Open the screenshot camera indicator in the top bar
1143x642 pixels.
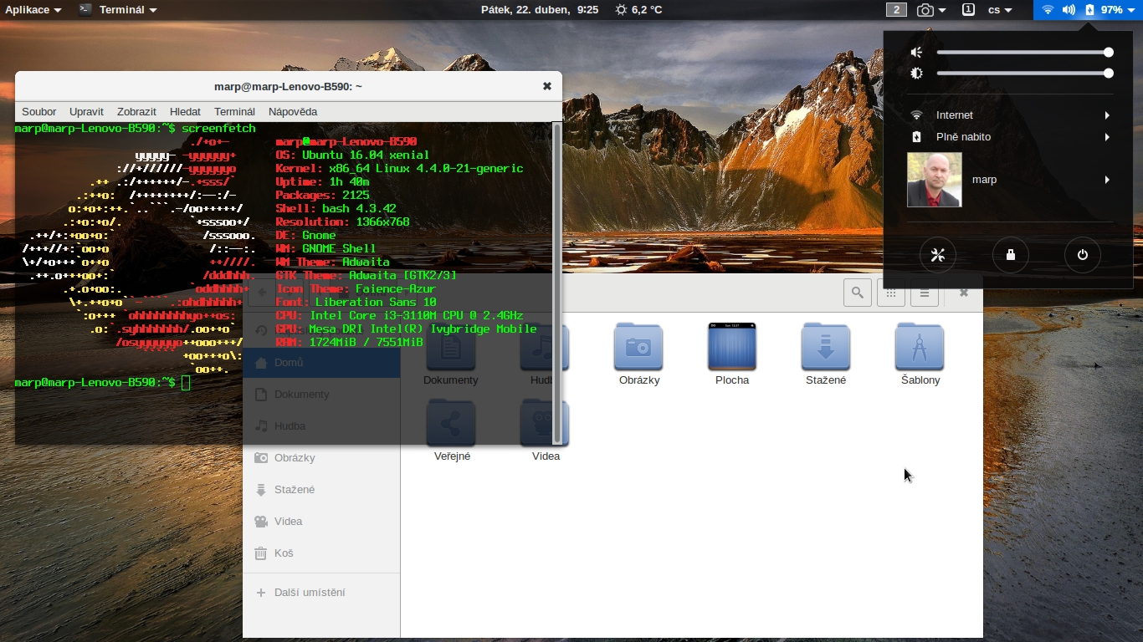click(931, 10)
